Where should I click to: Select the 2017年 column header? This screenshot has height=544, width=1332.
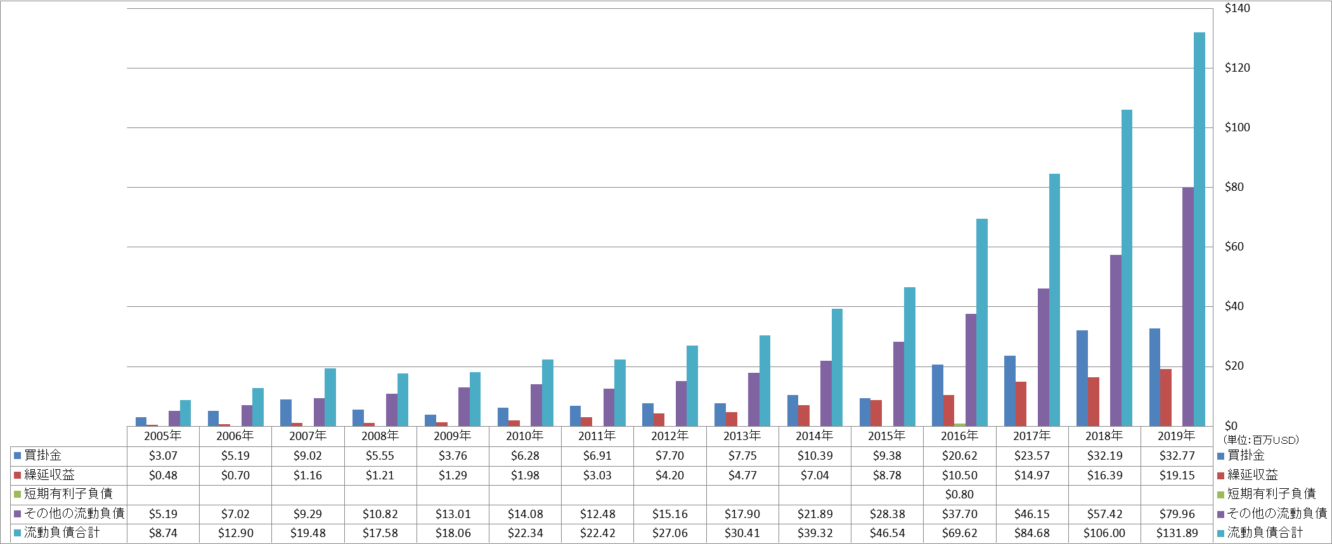pos(1032,436)
